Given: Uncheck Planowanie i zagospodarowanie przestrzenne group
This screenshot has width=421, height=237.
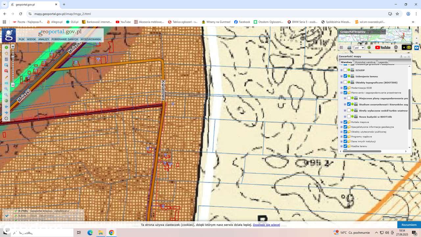Looking at the screenshot, I should 345,93.
